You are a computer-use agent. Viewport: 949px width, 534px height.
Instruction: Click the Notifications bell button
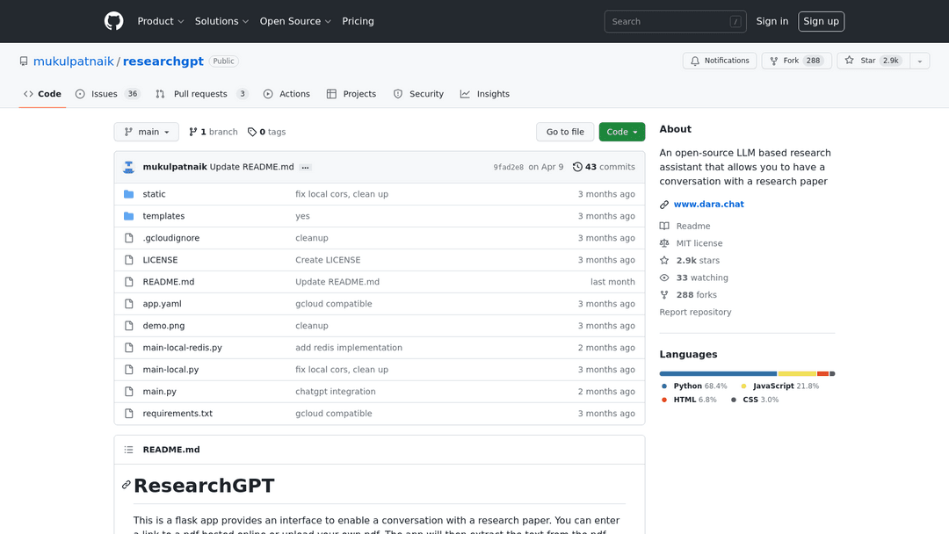point(719,61)
